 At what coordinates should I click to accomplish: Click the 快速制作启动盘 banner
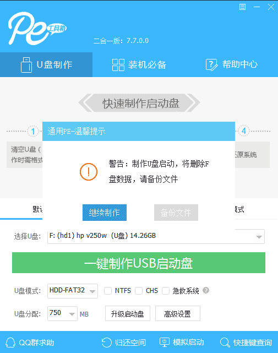click(139, 104)
